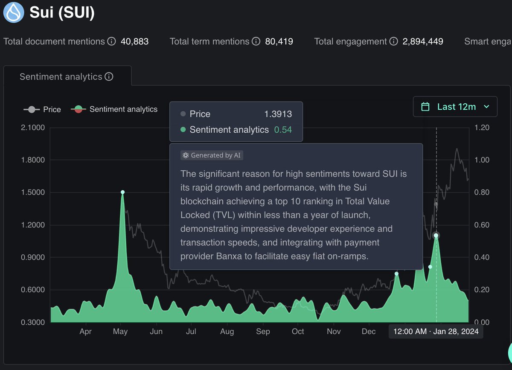Screen dimensions: 512x370
Task: Select the highlighted Jan 28 sentiment data point
Action: click(436, 235)
